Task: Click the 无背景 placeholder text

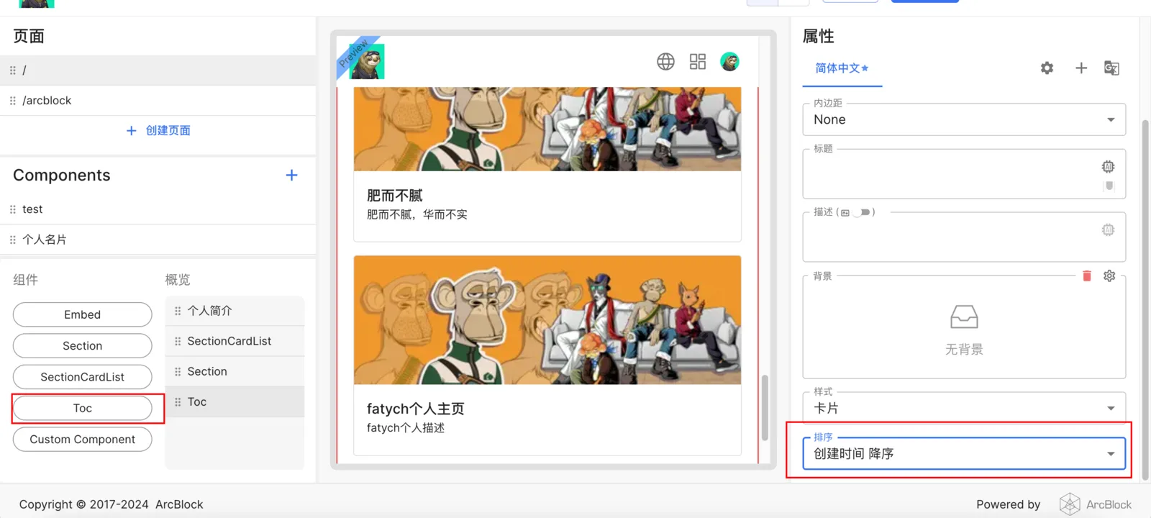Action: (x=964, y=350)
